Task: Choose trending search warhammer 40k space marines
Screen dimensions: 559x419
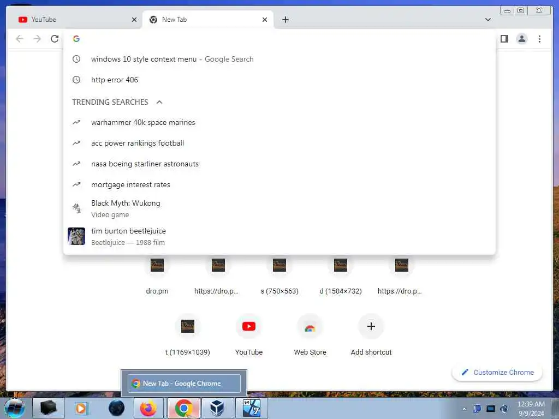Action: click(x=279, y=123)
